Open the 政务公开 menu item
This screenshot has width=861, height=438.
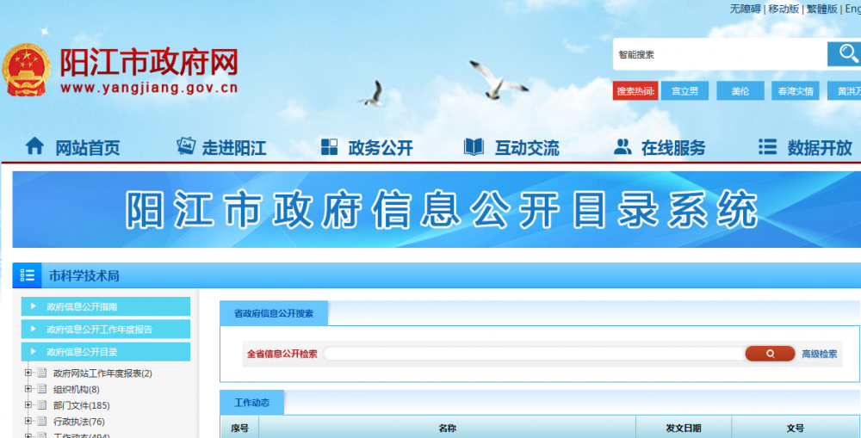point(381,148)
